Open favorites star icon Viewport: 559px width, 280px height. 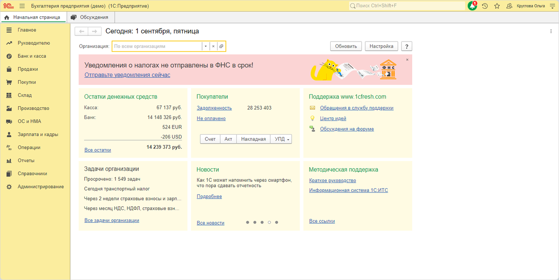pyautogui.click(x=497, y=6)
